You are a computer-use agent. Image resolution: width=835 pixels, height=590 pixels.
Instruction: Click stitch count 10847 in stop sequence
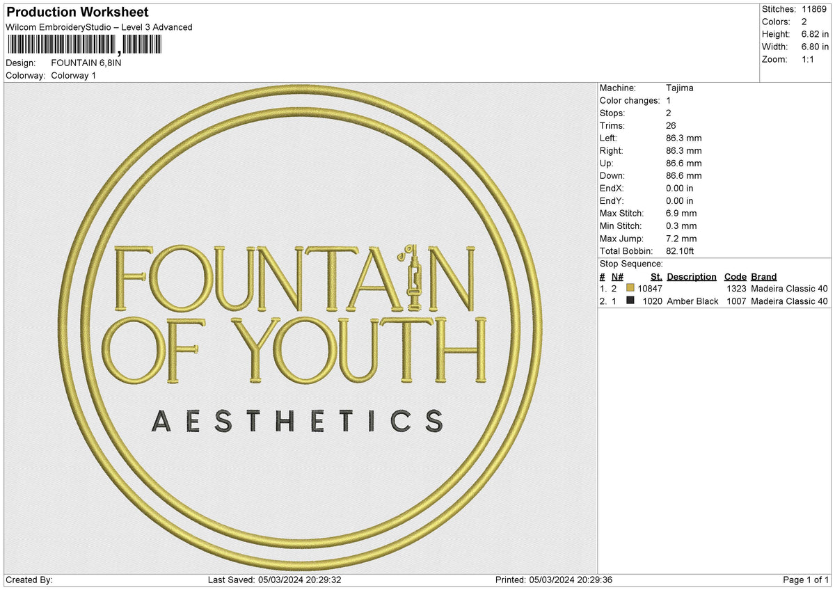pos(650,288)
